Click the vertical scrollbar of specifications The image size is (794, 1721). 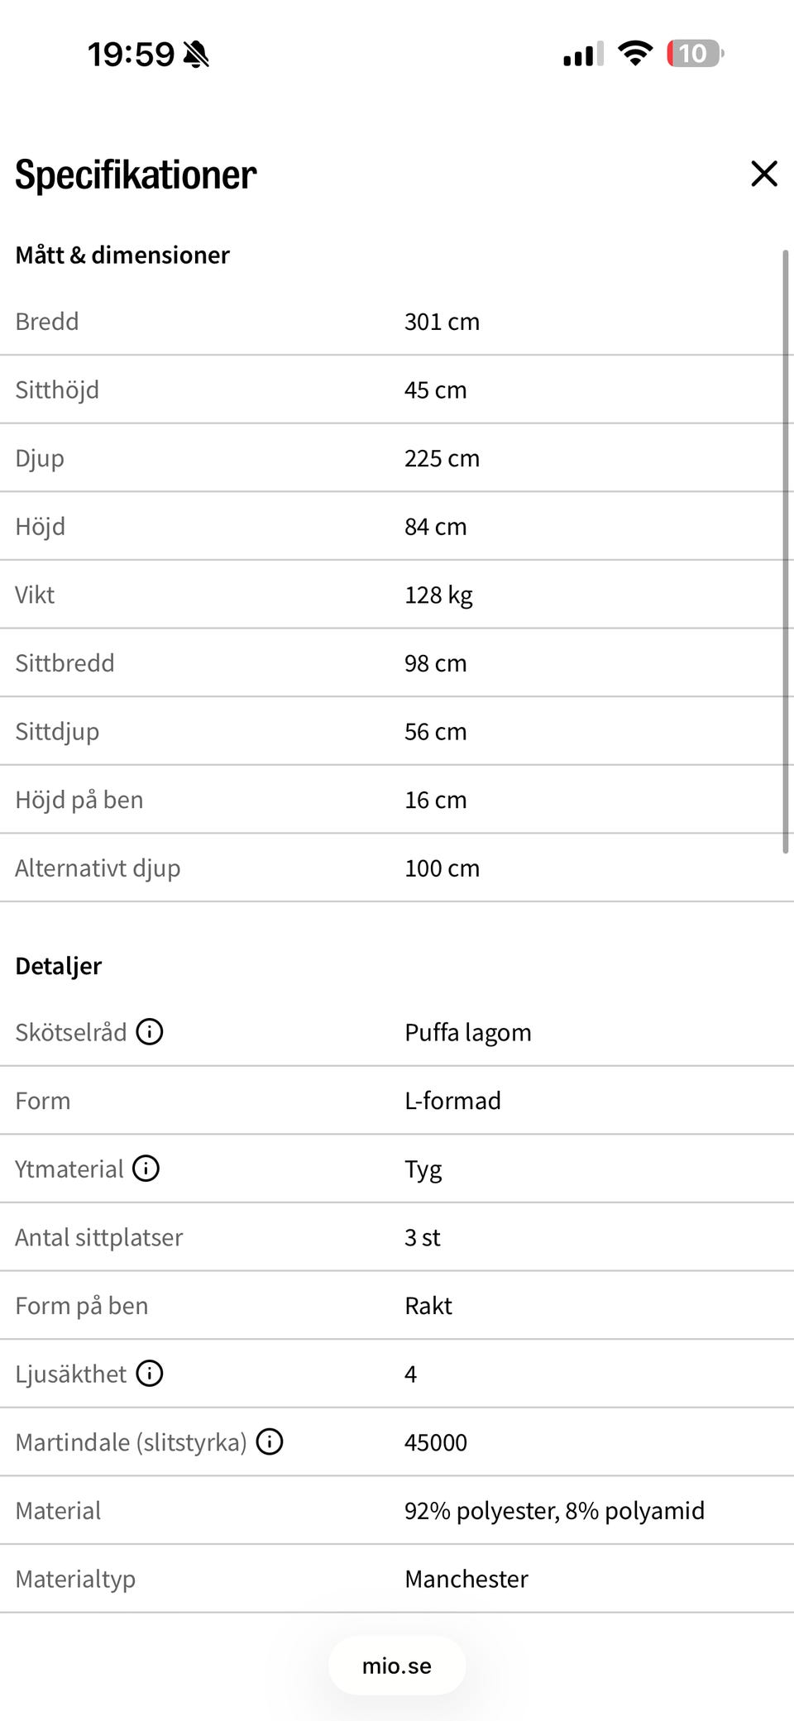pyautogui.click(x=785, y=551)
